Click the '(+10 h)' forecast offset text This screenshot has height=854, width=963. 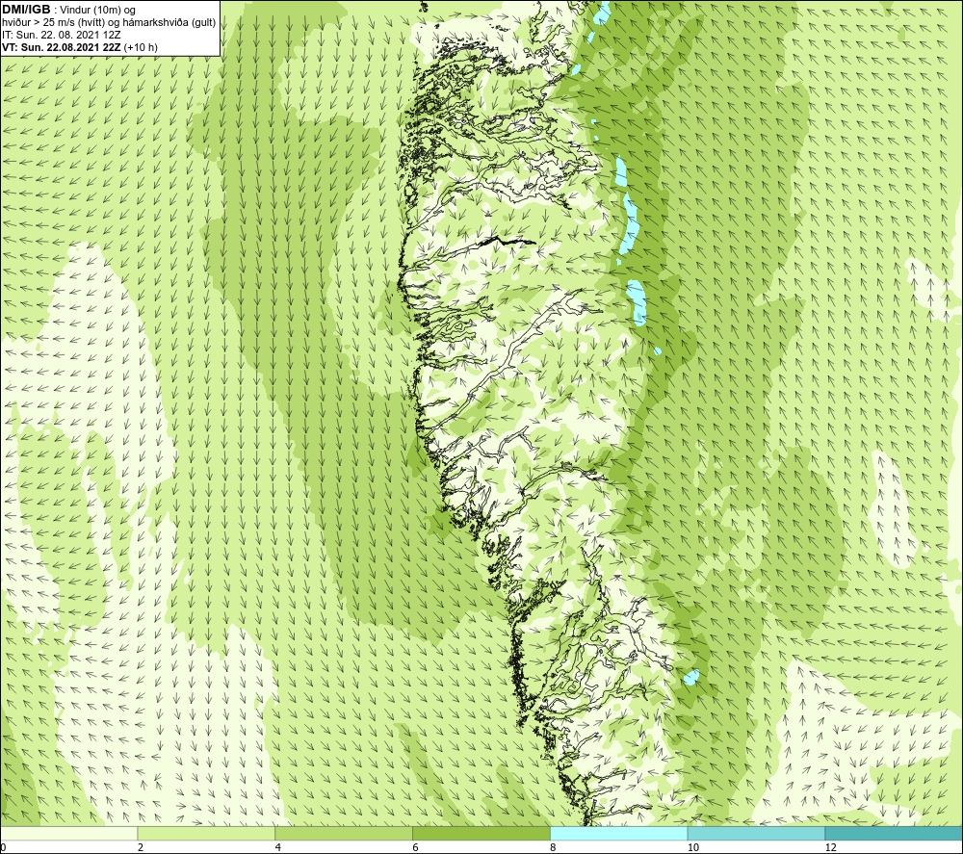tap(141, 47)
